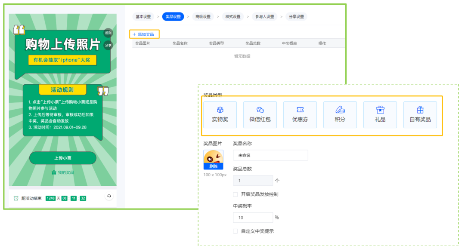This screenshot has height=252, width=465.
Task: Enable 开启奖品发放控制 checkbox
Action: tap(236, 194)
